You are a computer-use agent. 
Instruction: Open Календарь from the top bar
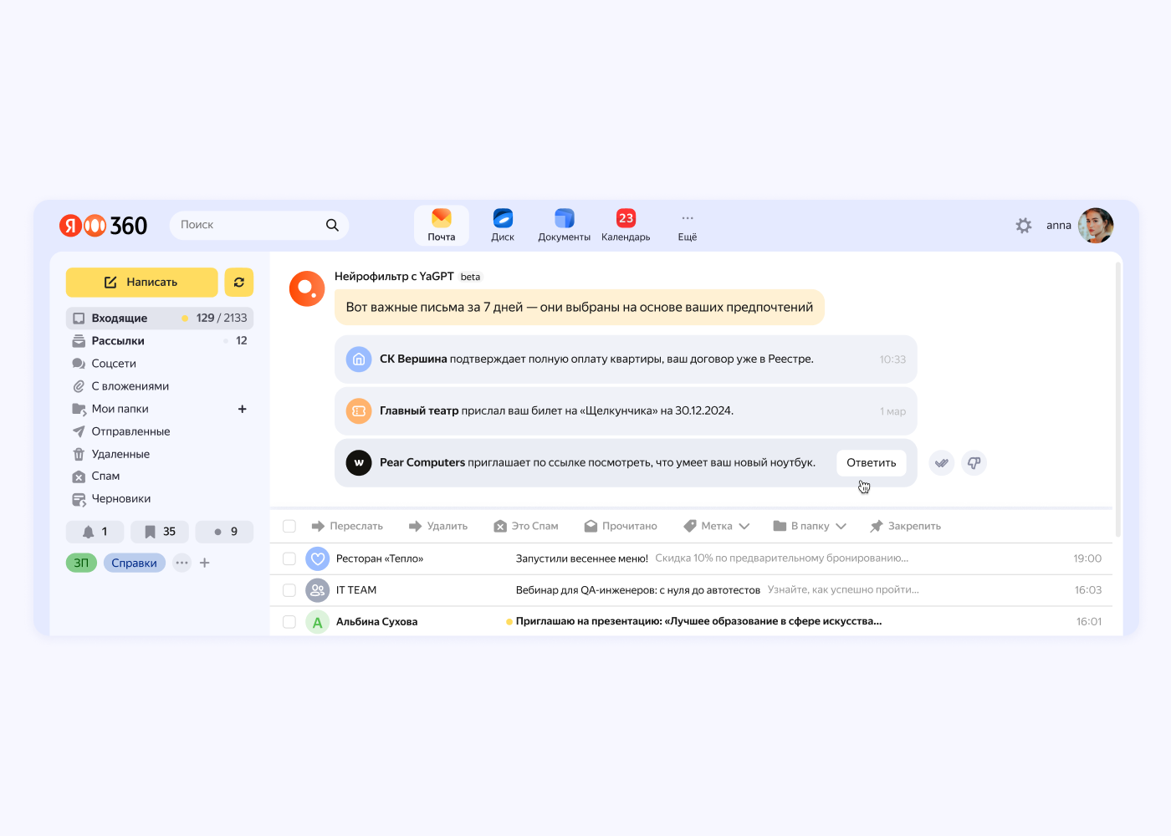coord(626,226)
